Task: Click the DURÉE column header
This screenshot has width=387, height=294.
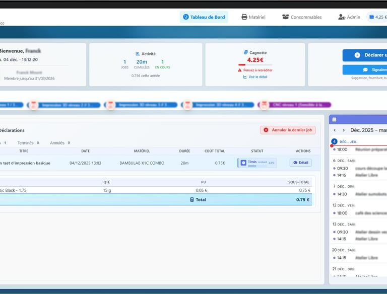Action: (x=184, y=151)
